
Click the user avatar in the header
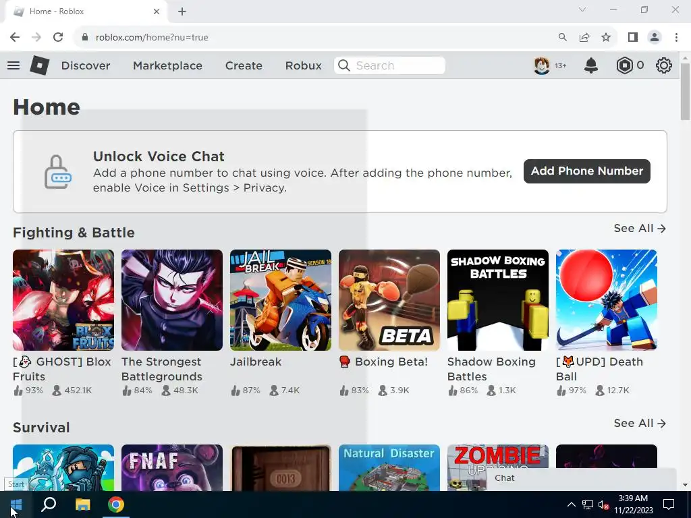[542, 65]
